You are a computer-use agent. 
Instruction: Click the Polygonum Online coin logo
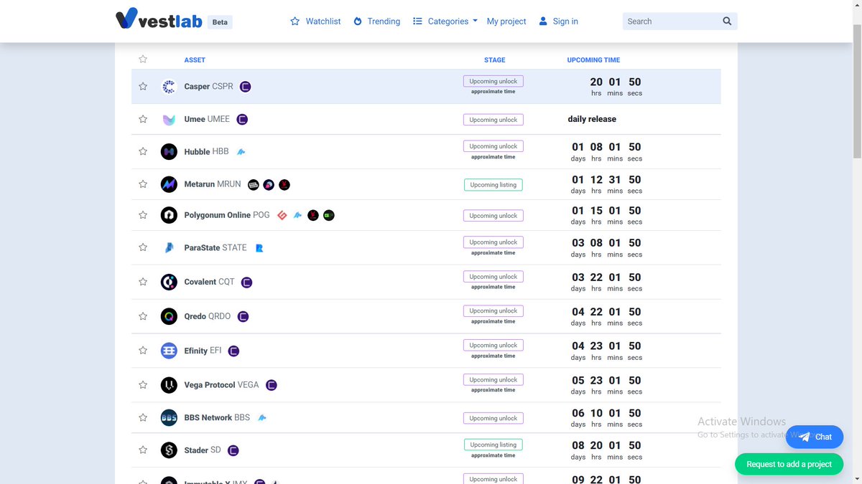169,214
